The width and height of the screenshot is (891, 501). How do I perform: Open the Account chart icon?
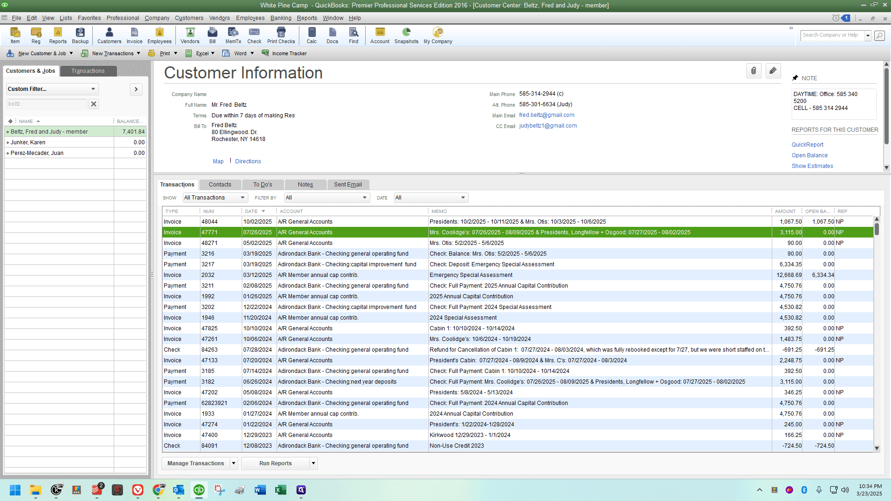click(380, 35)
